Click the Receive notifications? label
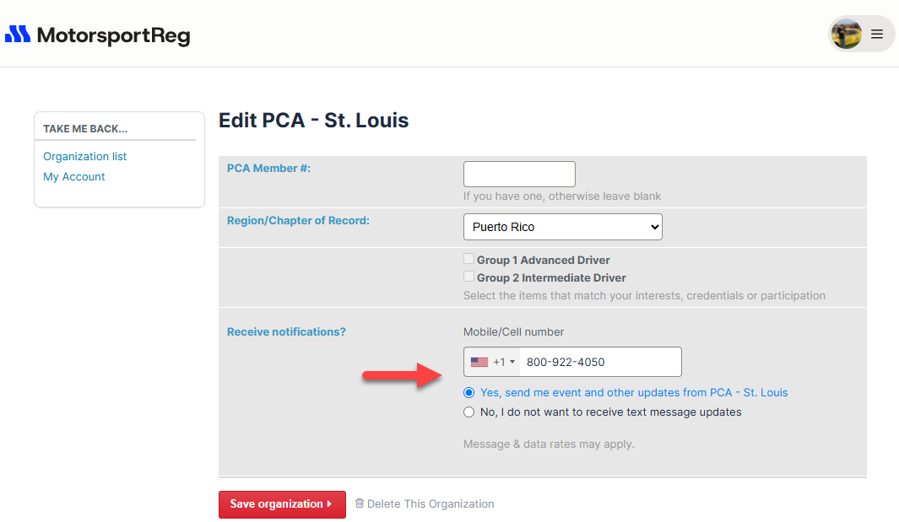This screenshot has width=899, height=522. tap(286, 332)
